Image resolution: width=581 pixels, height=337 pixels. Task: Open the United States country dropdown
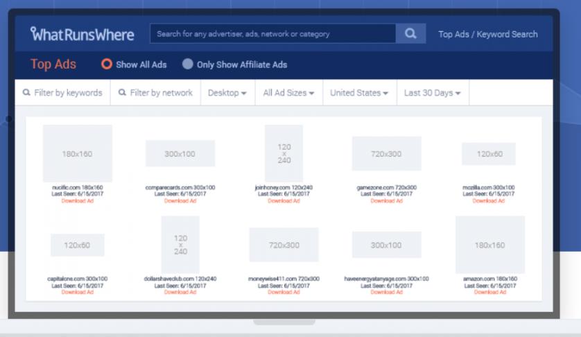(359, 93)
